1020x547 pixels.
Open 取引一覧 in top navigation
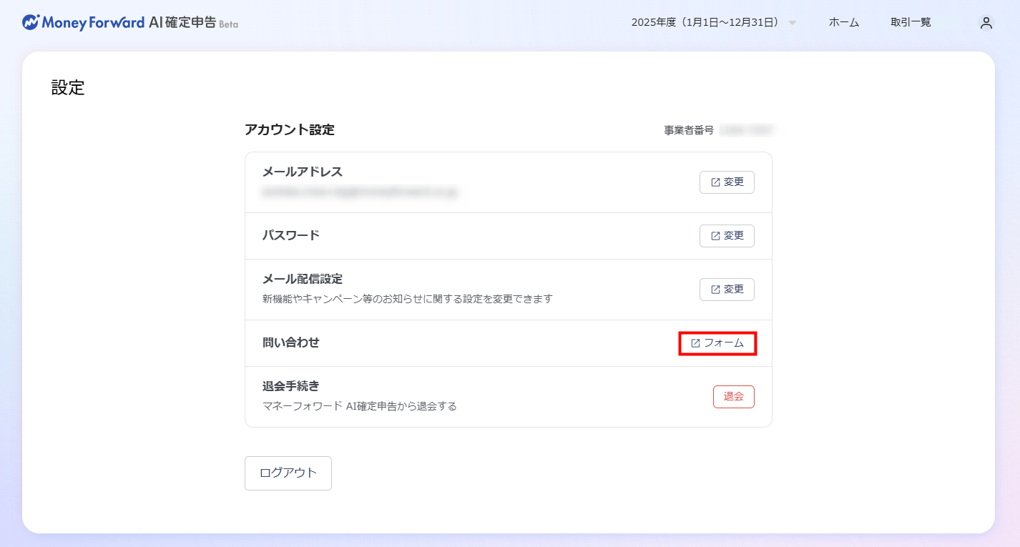[x=911, y=22]
